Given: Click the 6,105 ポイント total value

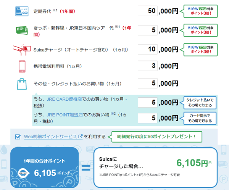Looking at the screenshot, I should click(53, 173).
